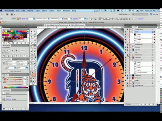Switch to the Align tab beside Transform
Screen dimensions: 162x121
coord(15,59)
